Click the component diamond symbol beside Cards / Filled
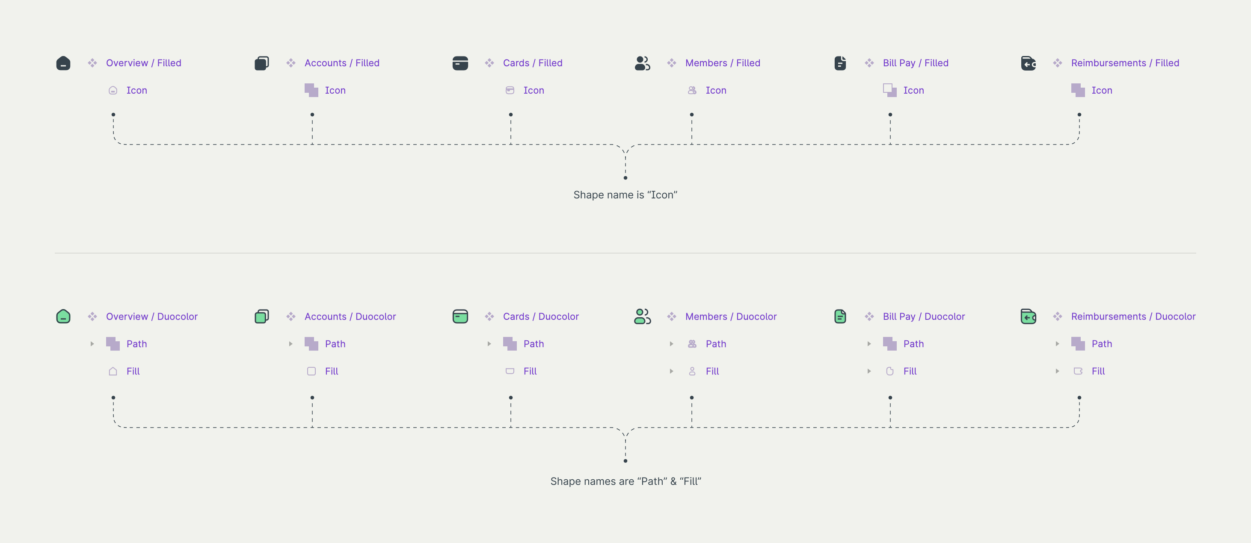This screenshot has width=1251, height=543. (489, 62)
